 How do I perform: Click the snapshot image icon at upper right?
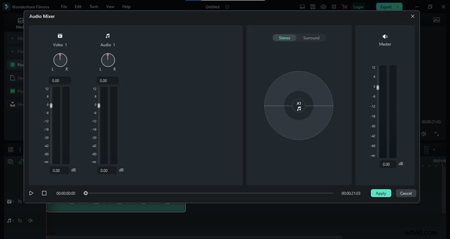tap(437, 20)
